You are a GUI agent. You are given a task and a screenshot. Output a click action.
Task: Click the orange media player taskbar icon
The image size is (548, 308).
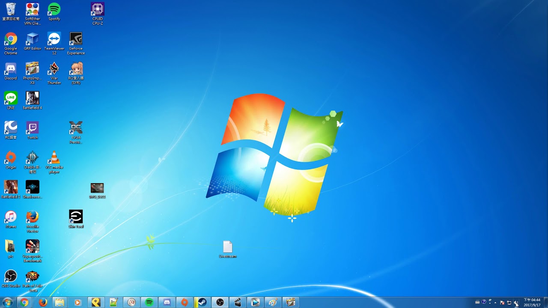[x=77, y=302]
